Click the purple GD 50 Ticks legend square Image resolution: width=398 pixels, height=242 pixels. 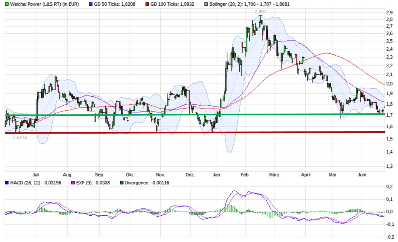coord(91,5)
